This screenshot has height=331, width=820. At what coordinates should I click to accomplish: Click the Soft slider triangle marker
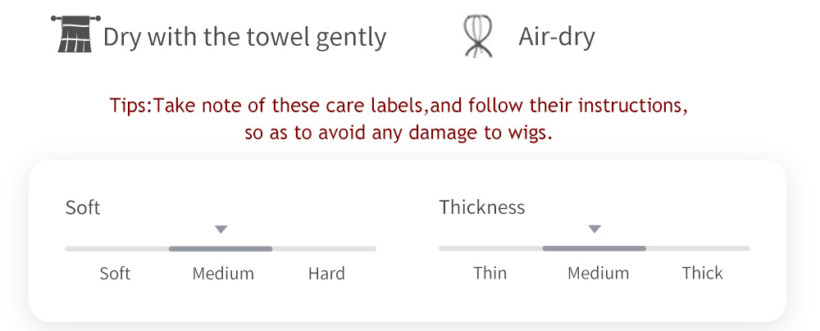pyautogui.click(x=221, y=229)
